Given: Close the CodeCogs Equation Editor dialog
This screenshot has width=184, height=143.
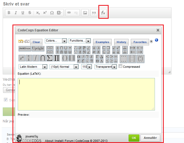Looking at the screenshot, I should 158,30.
